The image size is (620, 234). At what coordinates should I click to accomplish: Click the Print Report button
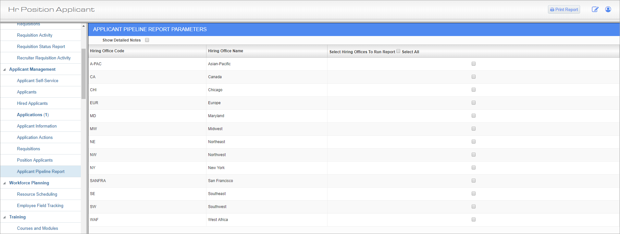pyautogui.click(x=564, y=10)
